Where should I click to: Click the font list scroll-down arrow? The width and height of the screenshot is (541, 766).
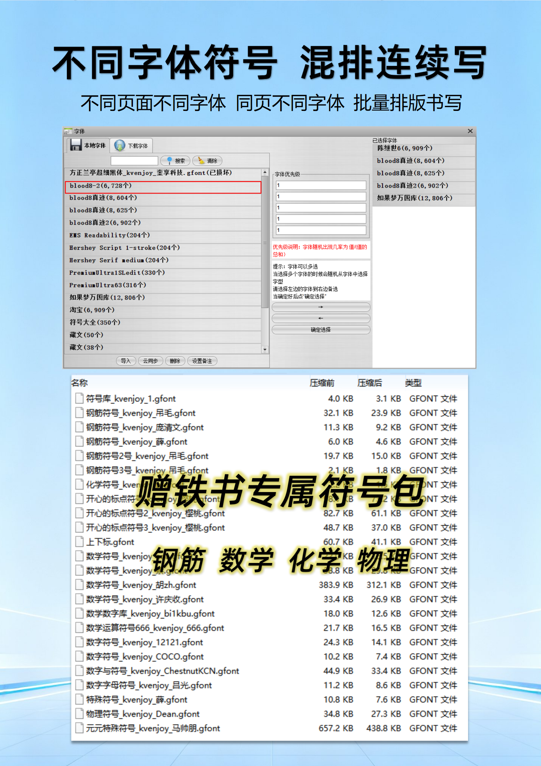point(265,349)
